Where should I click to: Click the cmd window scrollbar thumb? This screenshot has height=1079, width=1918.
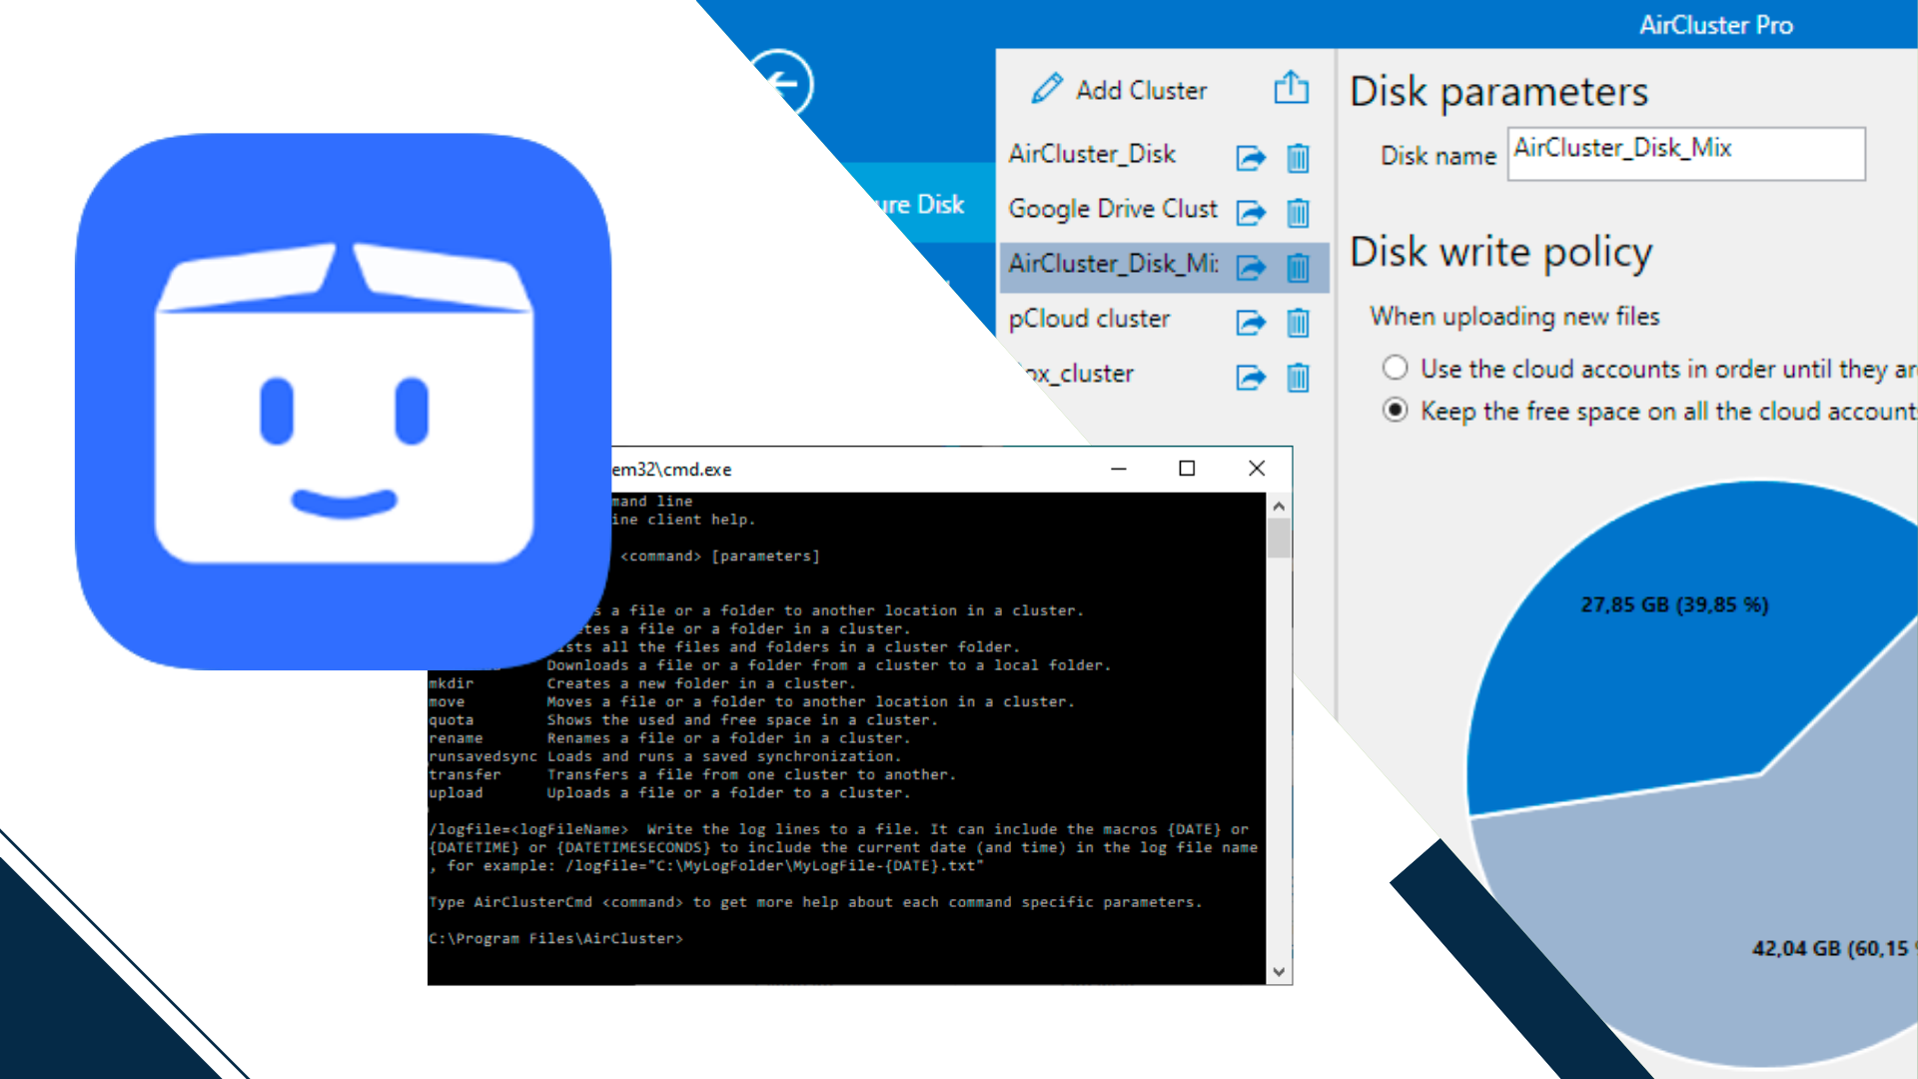point(1279,539)
